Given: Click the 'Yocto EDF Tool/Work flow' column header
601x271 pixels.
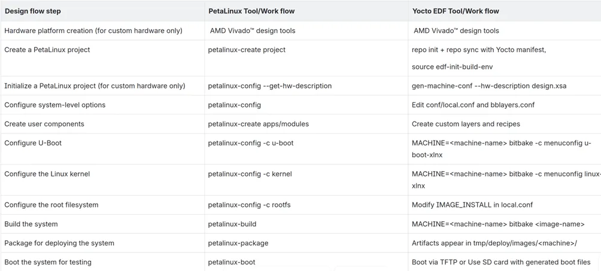Looking at the screenshot, I should [456, 11].
